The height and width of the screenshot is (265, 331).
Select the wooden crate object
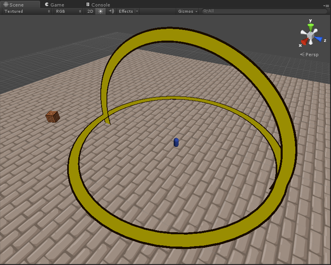coord(53,117)
